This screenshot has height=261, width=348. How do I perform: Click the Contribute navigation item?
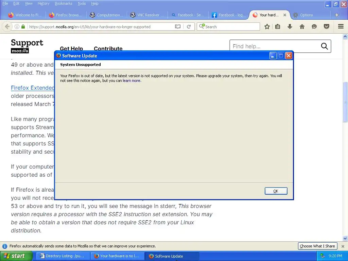tap(108, 48)
